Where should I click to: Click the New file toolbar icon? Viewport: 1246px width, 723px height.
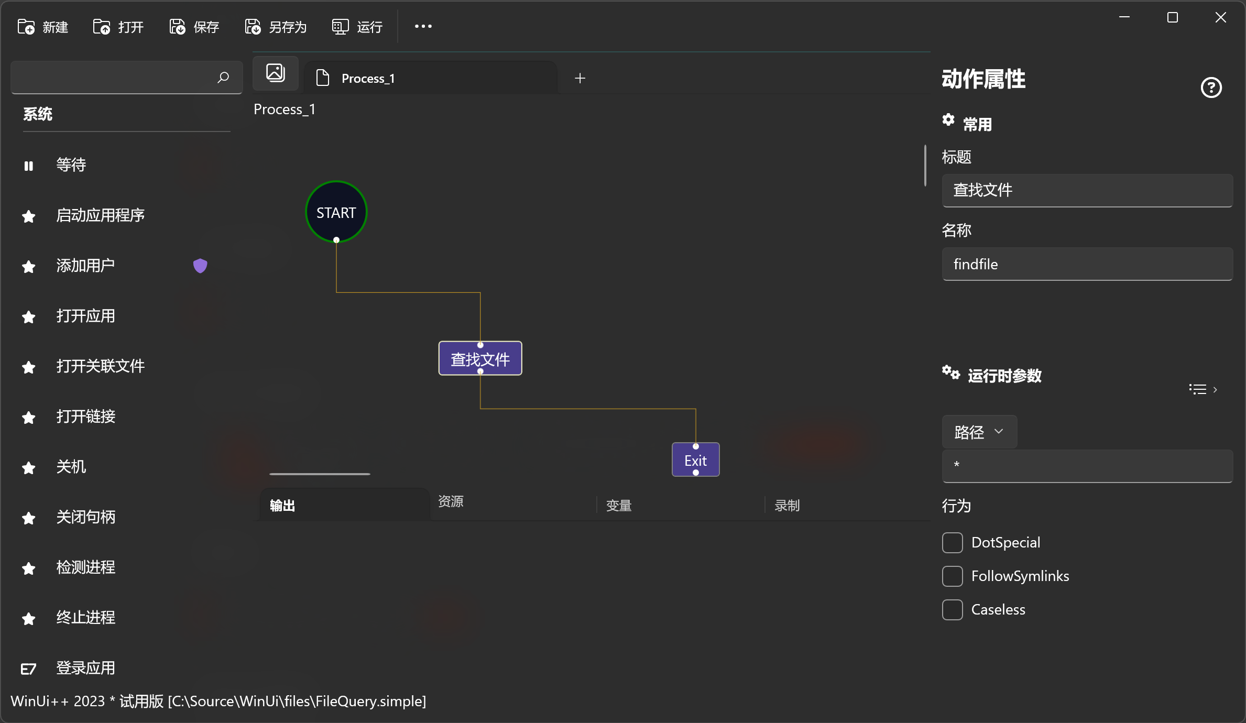pyautogui.click(x=26, y=27)
